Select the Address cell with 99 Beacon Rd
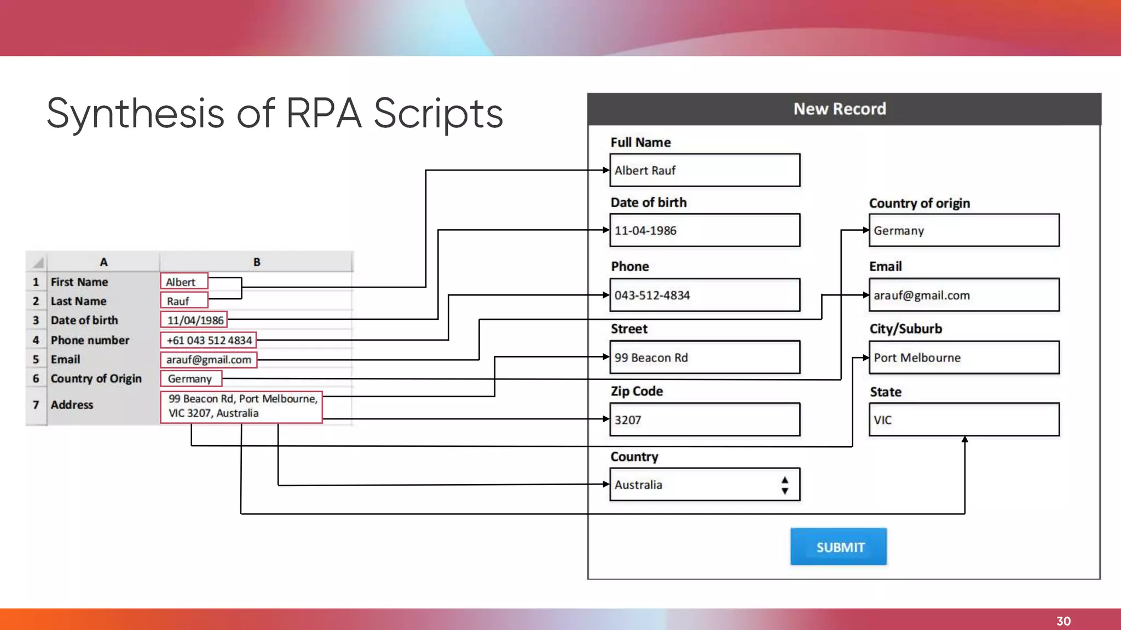 (x=241, y=406)
